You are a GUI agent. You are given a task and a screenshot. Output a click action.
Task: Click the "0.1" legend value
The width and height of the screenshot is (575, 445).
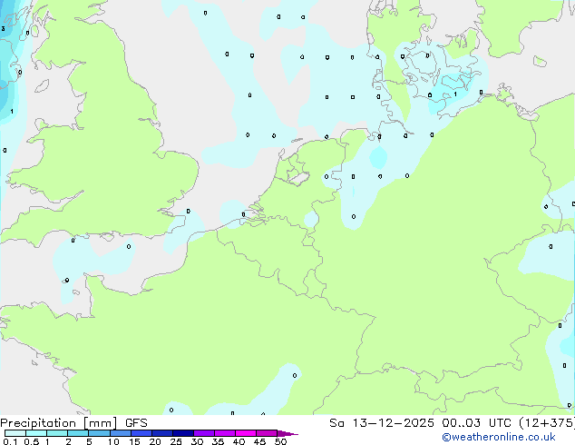point(10,441)
